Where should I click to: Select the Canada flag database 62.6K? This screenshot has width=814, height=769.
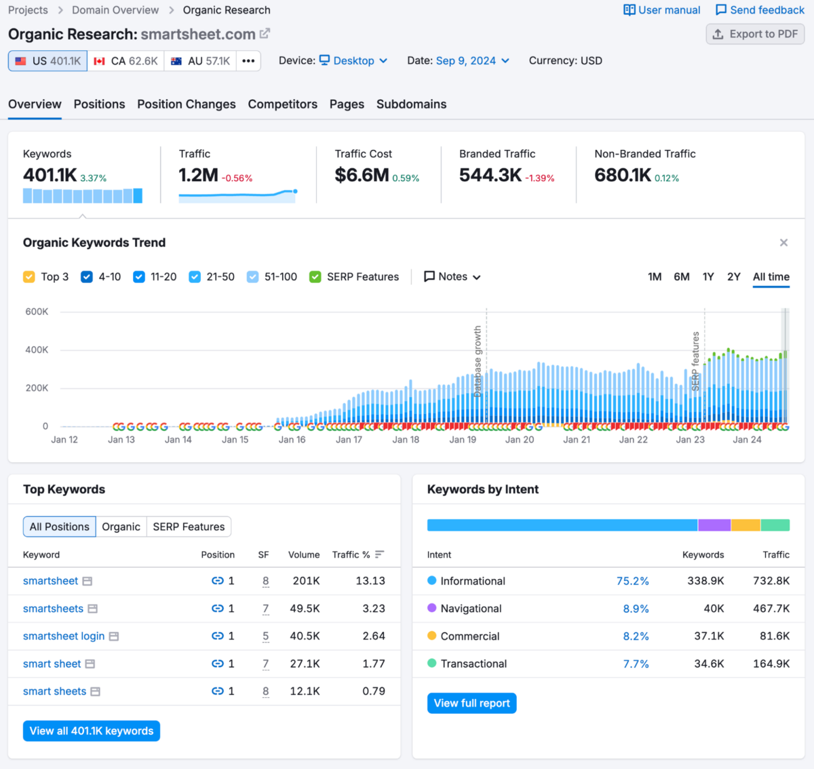pyautogui.click(x=125, y=61)
